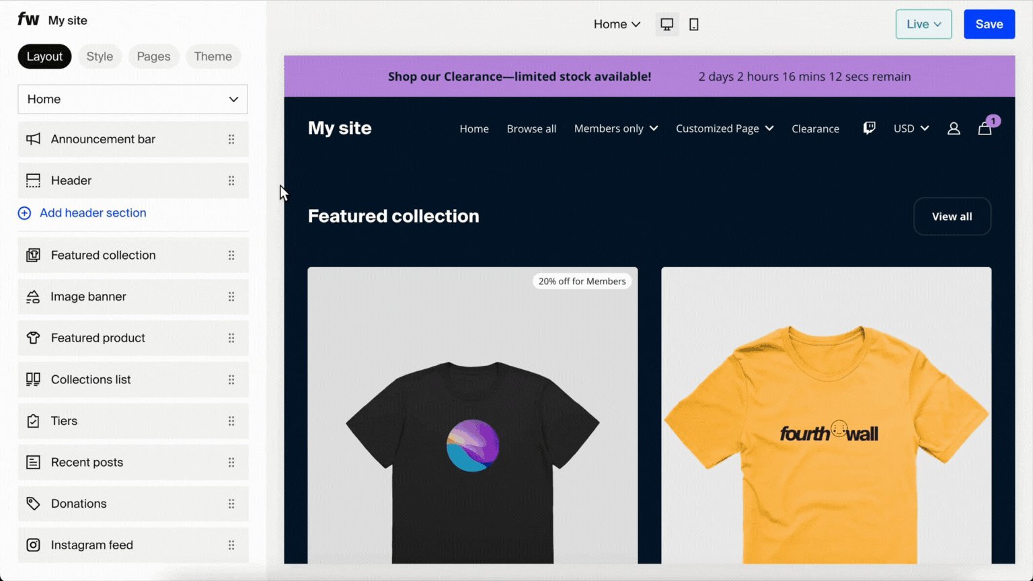Switch to desktop preview icon
This screenshot has height=581, width=1033.
(666, 24)
